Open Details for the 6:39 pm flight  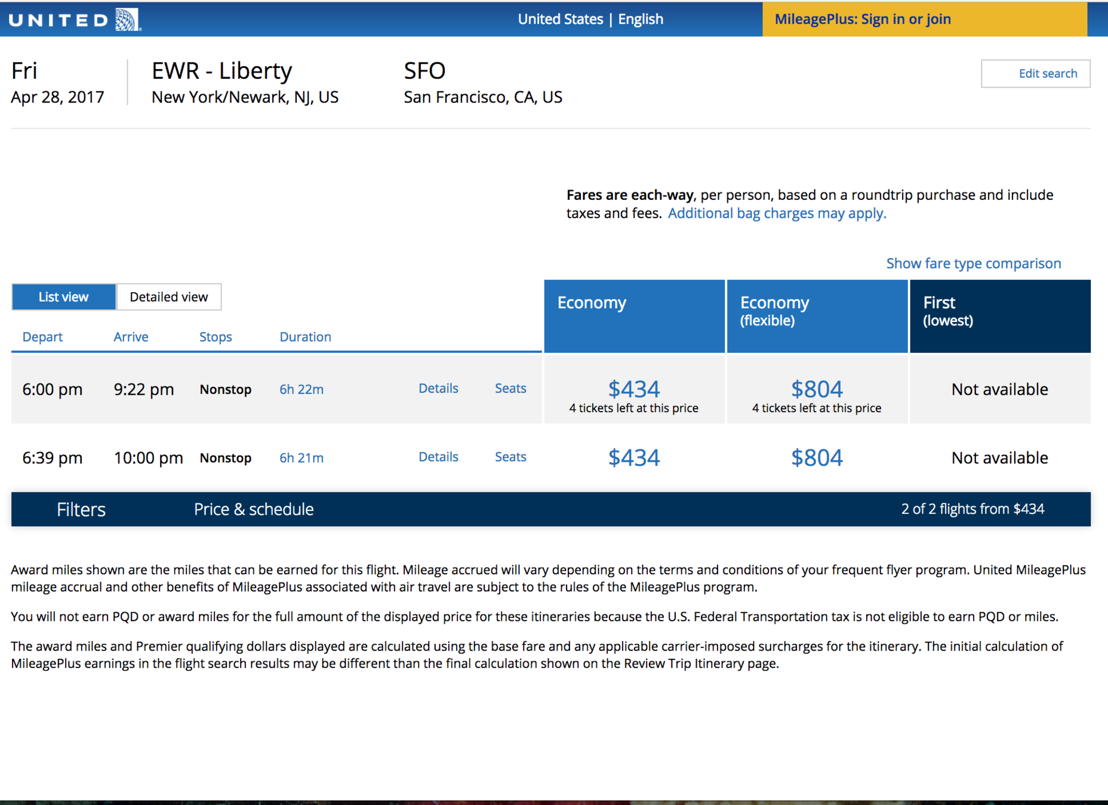[438, 457]
